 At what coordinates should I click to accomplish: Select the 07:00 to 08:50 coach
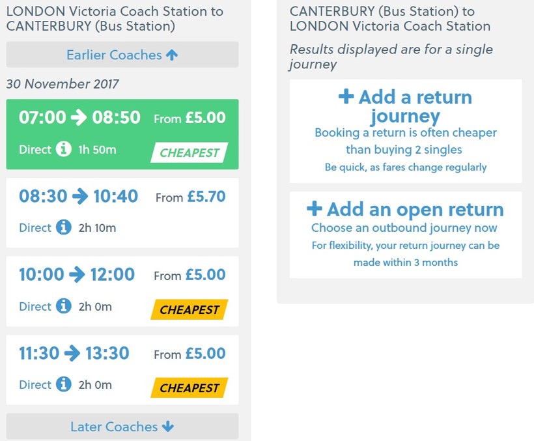click(x=122, y=134)
